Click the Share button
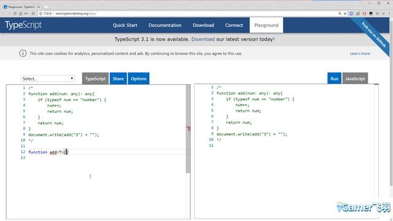The image size is (393, 221). (118, 79)
